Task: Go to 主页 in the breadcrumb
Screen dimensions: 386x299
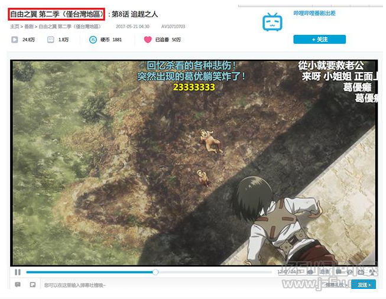Action: (15, 27)
